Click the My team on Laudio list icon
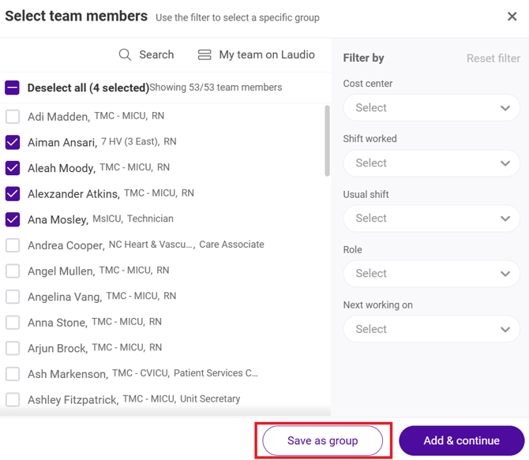 pyautogui.click(x=204, y=54)
